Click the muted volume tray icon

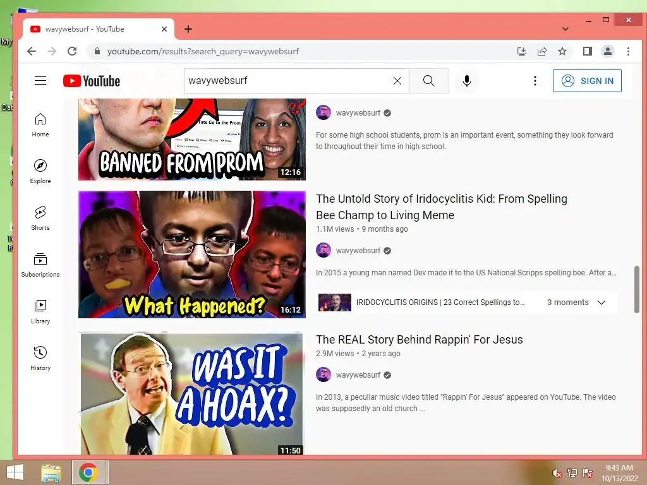pyautogui.click(x=557, y=473)
